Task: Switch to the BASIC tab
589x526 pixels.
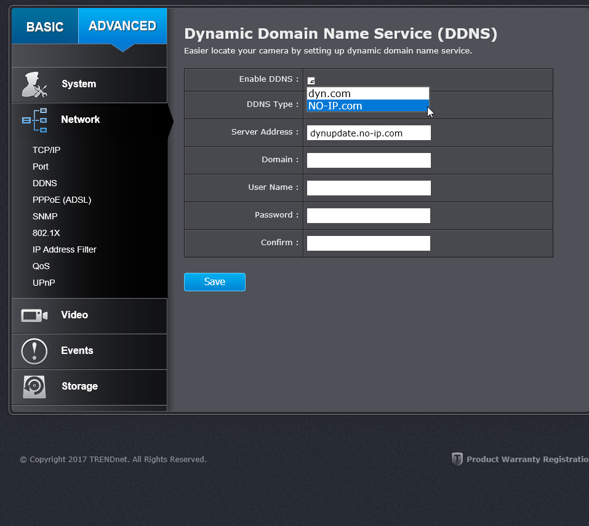Action: pos(45,27)
